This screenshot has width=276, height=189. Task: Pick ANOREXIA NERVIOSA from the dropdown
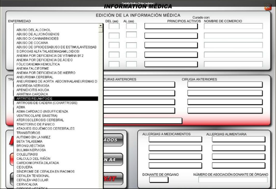[x=33, y=86]
